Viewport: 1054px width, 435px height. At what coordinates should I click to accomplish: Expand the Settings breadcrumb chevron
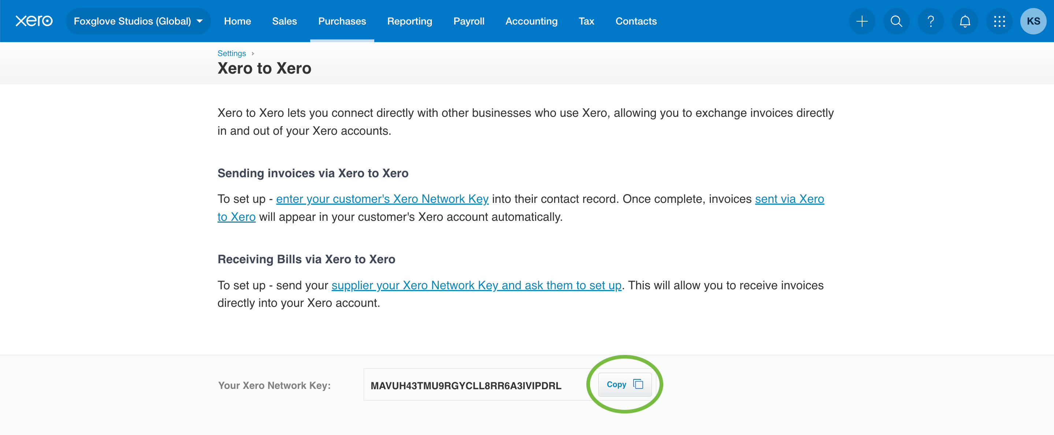point(253,53)
